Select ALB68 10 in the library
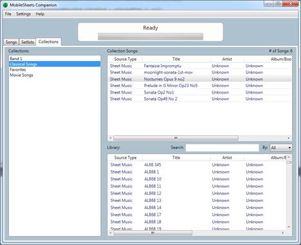The height and width of the screenshot is (245, 301). pos(197,179)
